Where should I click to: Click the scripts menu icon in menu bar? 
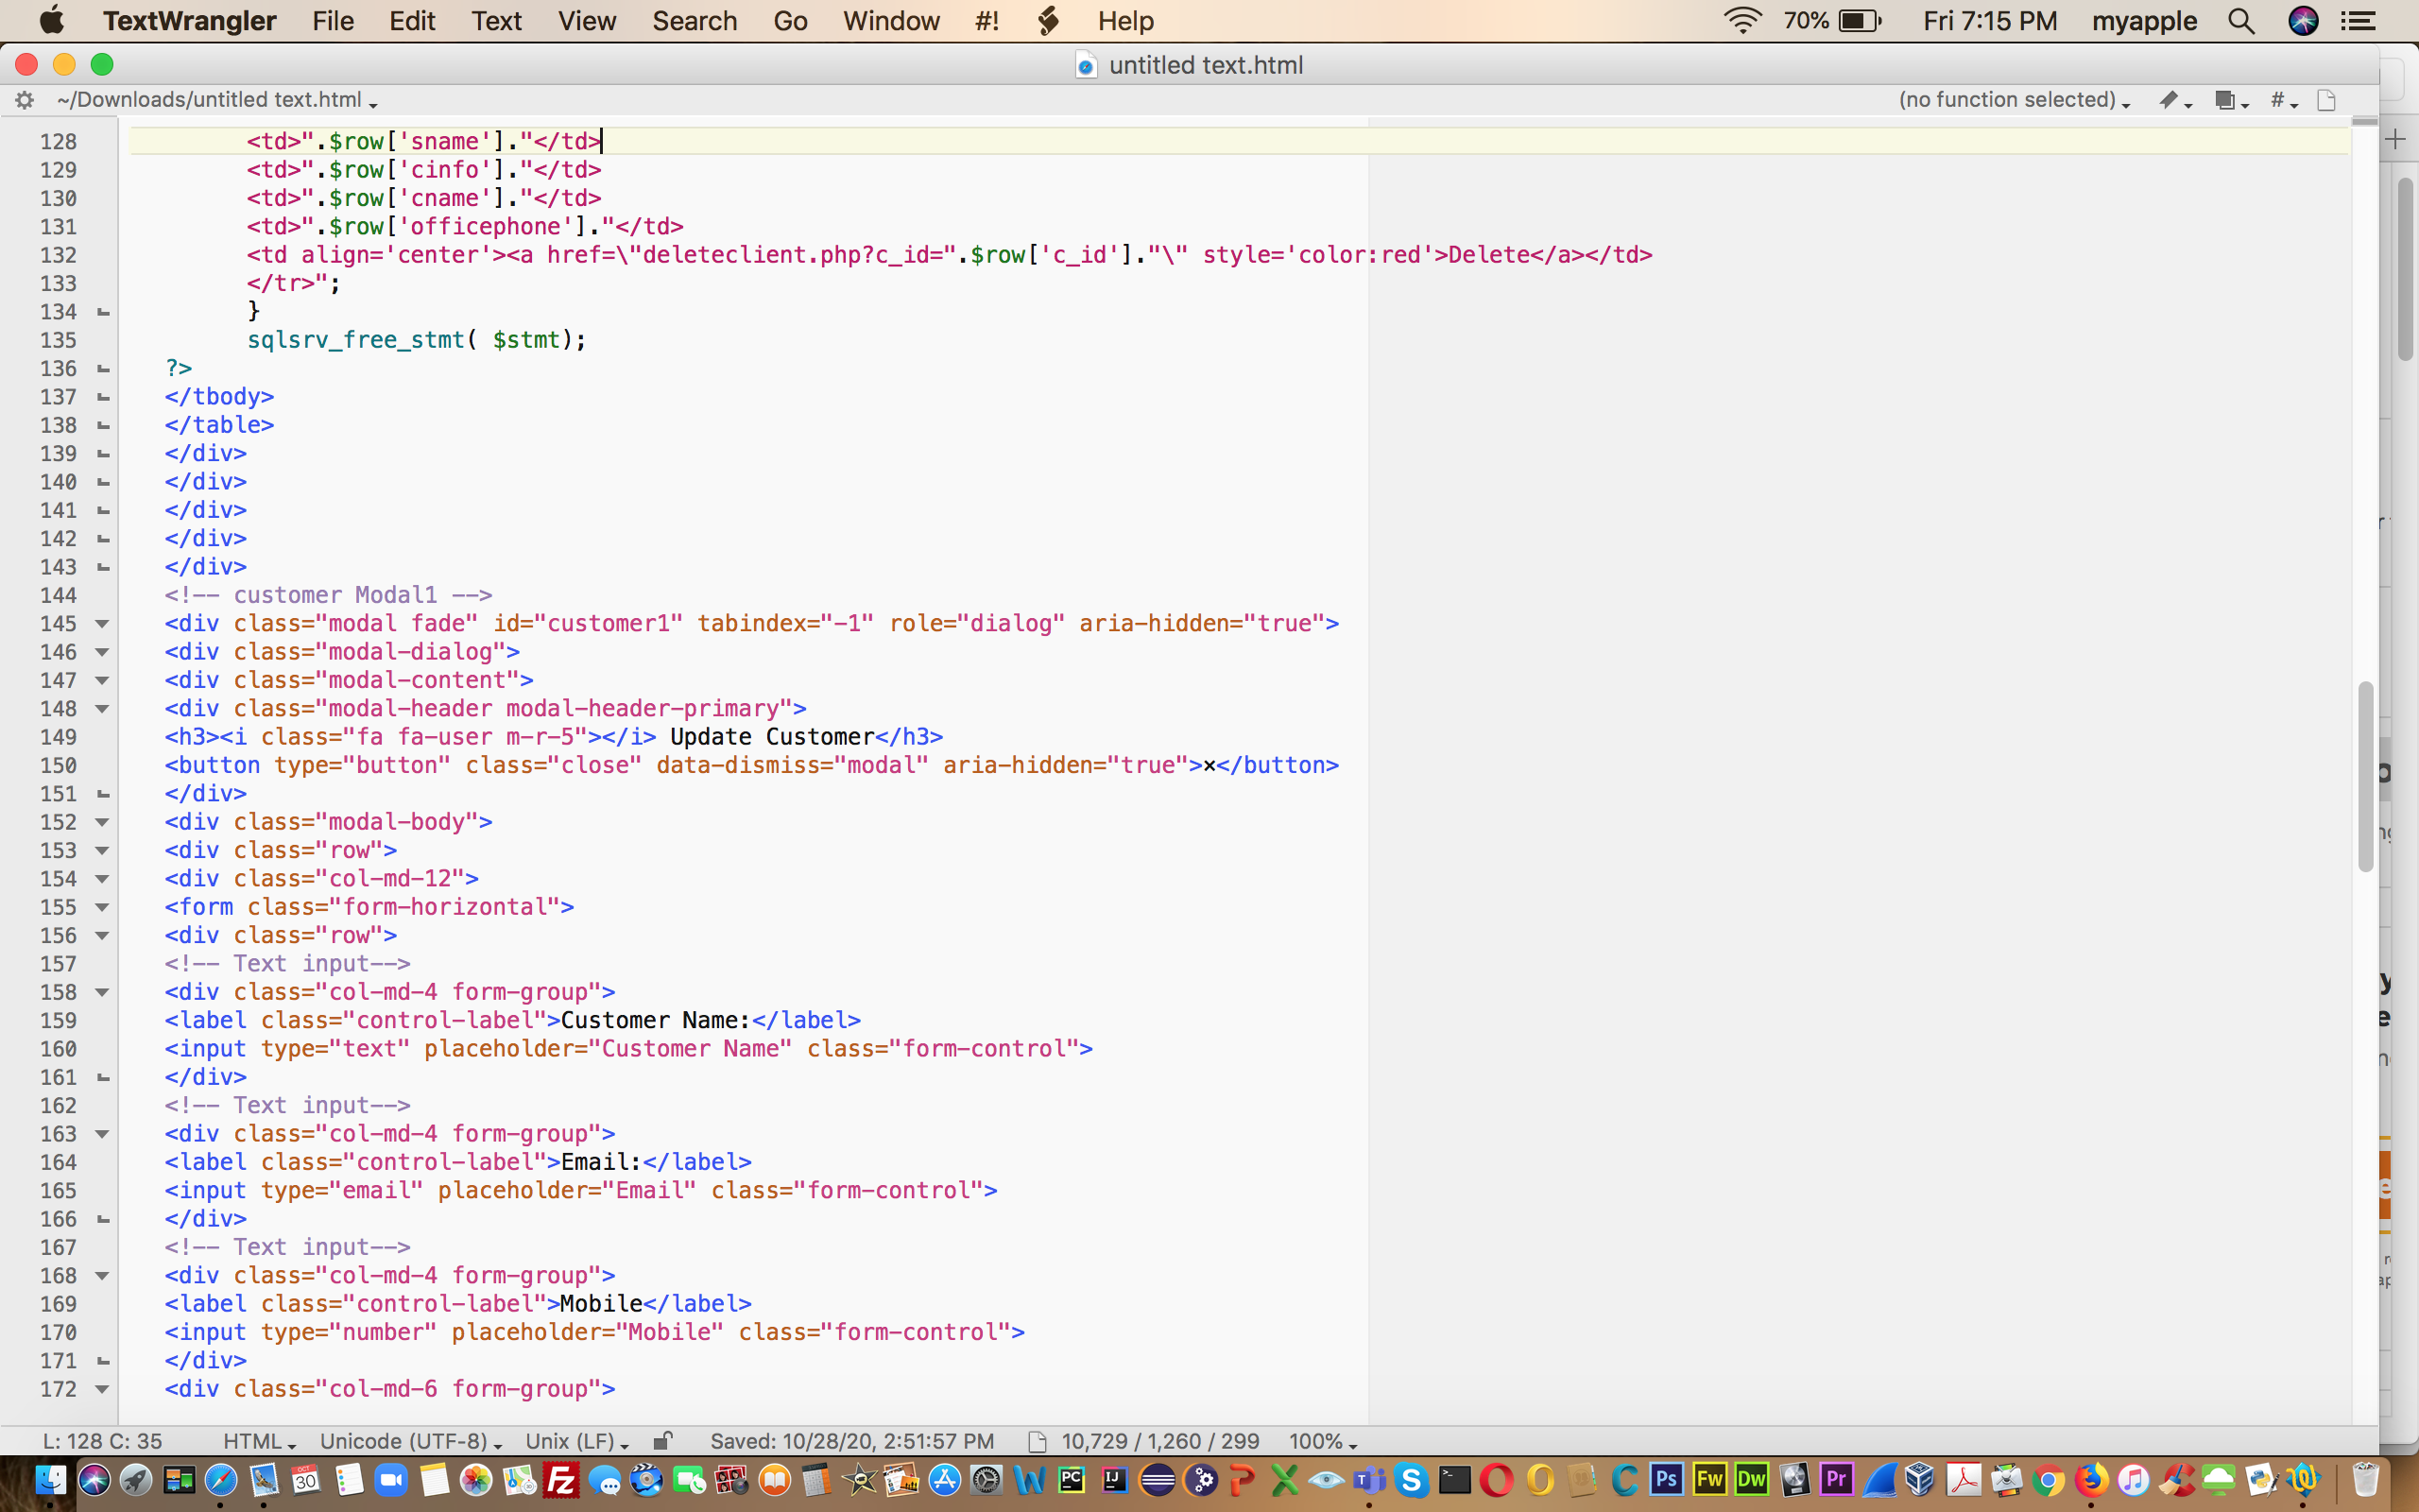pyautogui.click(x=1048, y=21)
